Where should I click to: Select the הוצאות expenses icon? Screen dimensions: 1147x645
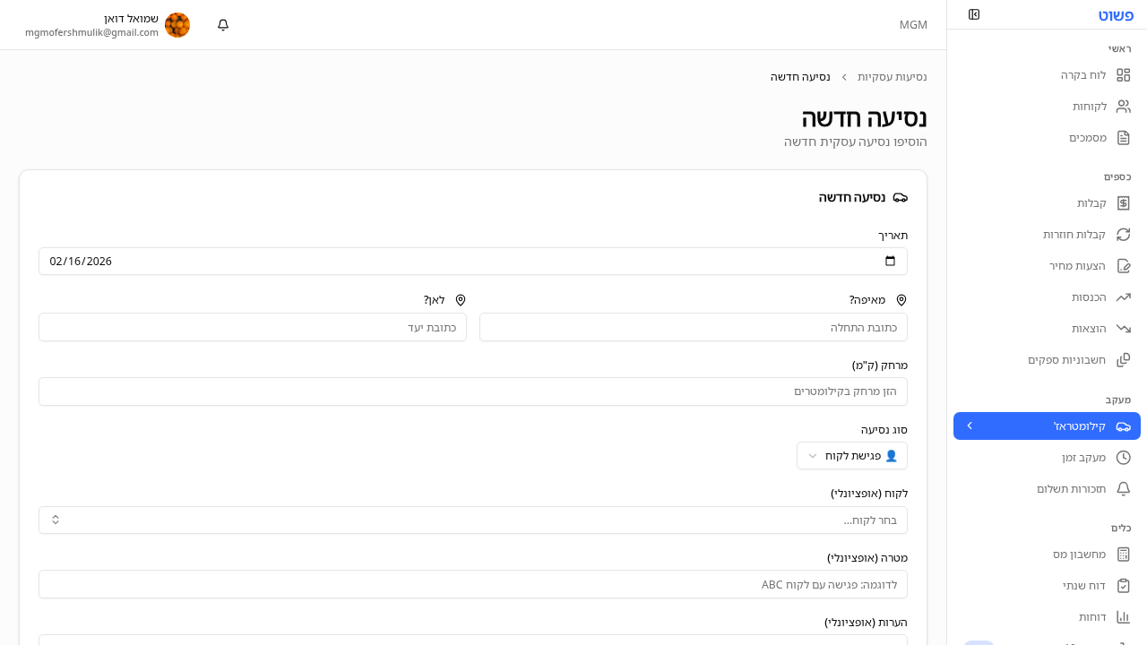(1124, 328)
